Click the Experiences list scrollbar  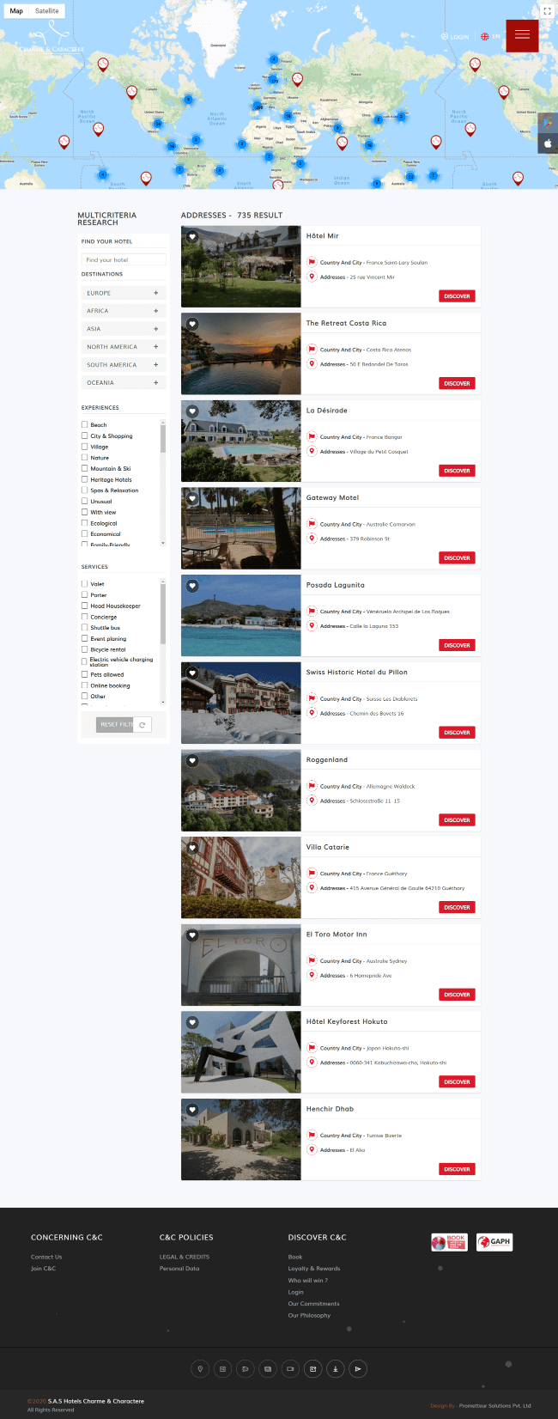click(163, 482)
